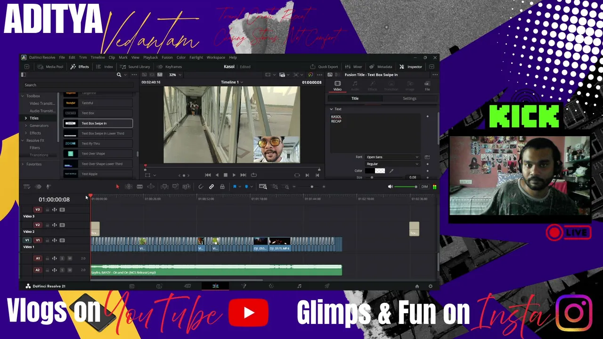Select the arrow Selection Mode tool
603x339 pixels.
click(117, 187)
